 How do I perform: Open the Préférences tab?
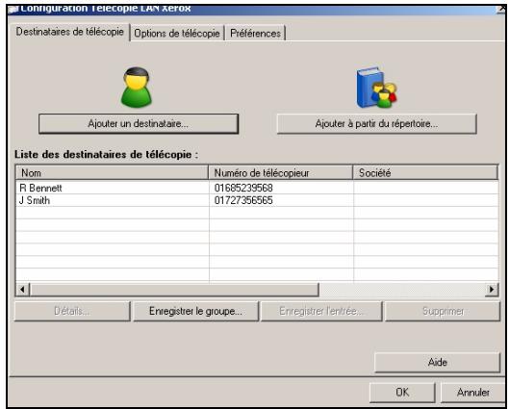pyautogui.click(x=255, y=33)
